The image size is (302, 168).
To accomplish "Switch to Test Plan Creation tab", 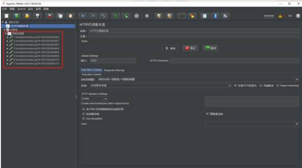I will click(91, 70).
